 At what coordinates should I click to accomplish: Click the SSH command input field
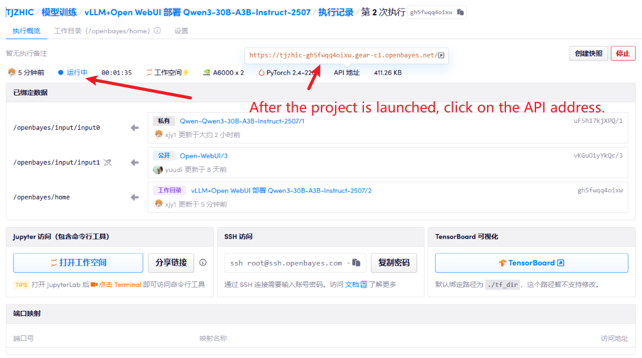coord(287,263)
